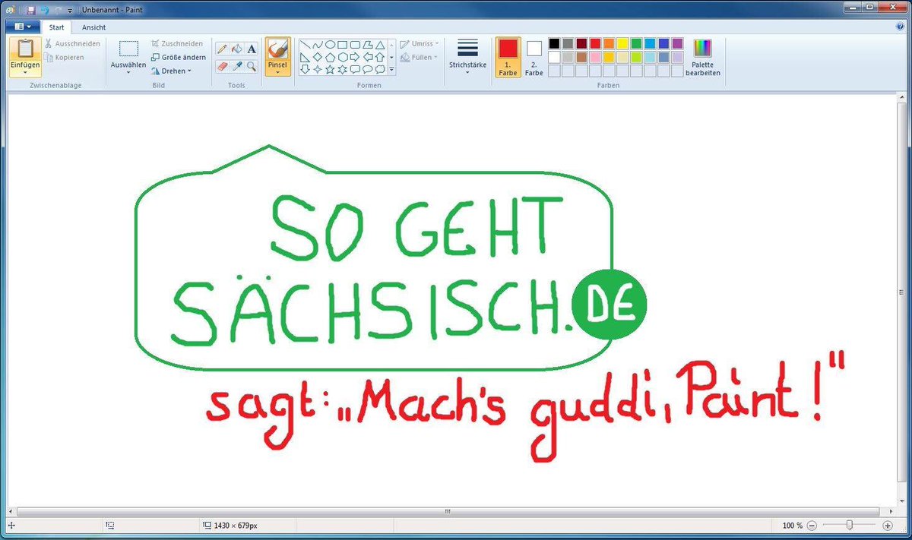
Task: Choose the diamond shape
Action: (x=318, y=57)
